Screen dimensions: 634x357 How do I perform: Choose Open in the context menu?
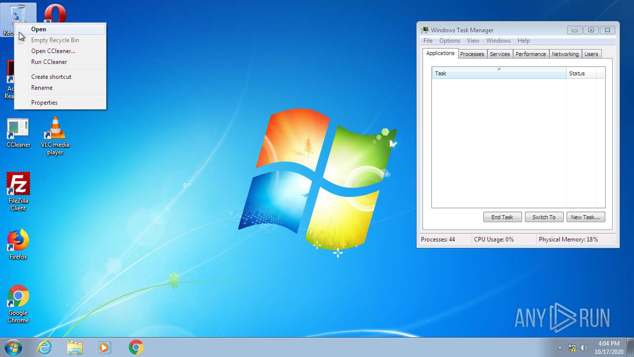pyautogui.click(x=60, y=29)
